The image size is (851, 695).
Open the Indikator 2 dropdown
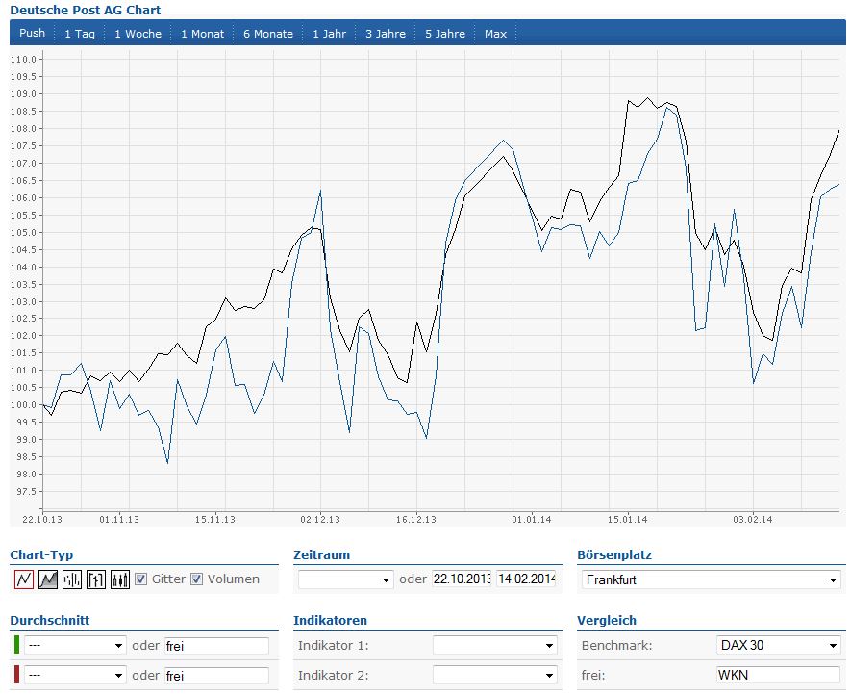[x=494, y=676]
